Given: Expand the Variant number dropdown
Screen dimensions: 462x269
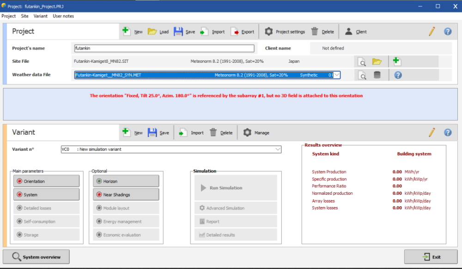Looking at the screenshot, I should [x=277, y=149].
